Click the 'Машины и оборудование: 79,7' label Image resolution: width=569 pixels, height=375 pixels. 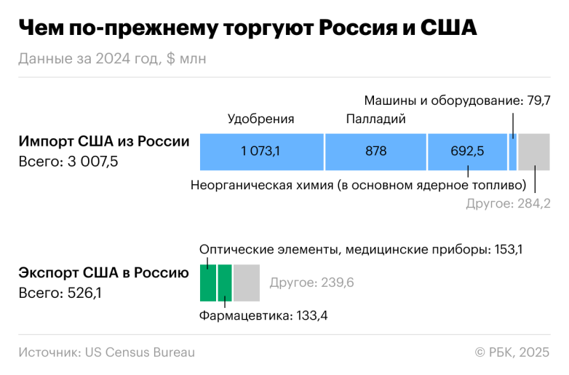click(x=457, y=100)
